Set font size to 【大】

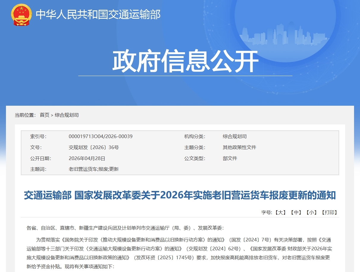tap(280, 212)
